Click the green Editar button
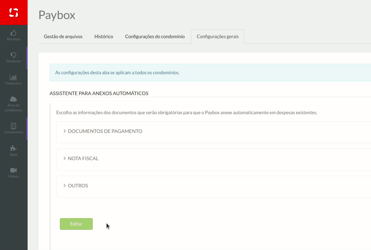 pos(76,224)
